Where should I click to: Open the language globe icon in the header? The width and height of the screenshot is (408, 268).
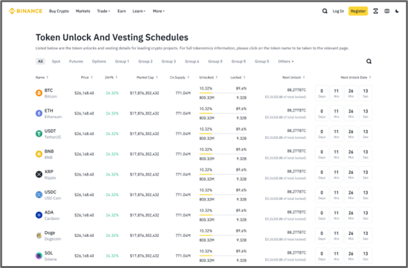coord(386,11)
